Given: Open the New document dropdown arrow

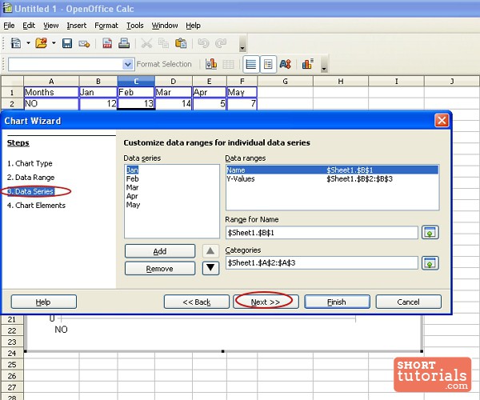Looking at the screenshot, I should click(28, 43).
